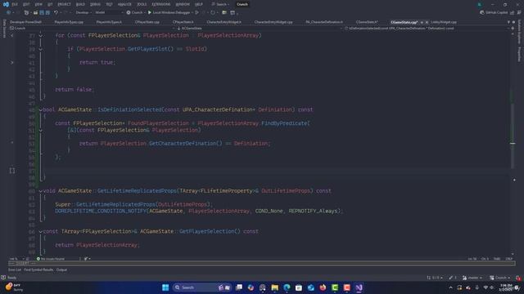Open Windows Start menu
524x294 pixels.
tap(165, 287)
